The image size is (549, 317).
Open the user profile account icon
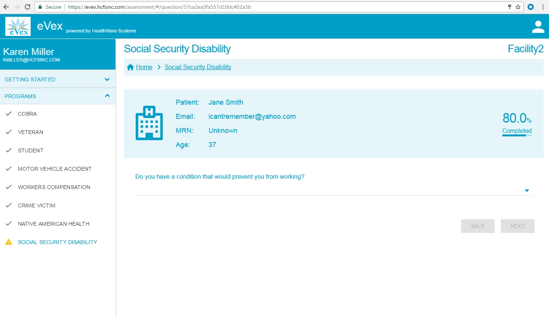click(x=538, y=27)
